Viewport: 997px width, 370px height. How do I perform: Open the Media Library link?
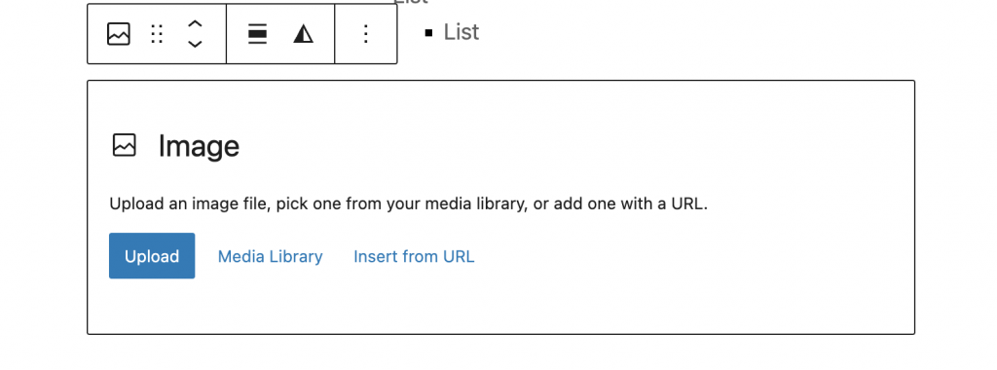pyautogui.click(x=271, y=256)
